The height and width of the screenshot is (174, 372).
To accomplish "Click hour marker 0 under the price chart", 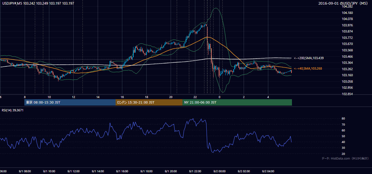I will 219,97.
